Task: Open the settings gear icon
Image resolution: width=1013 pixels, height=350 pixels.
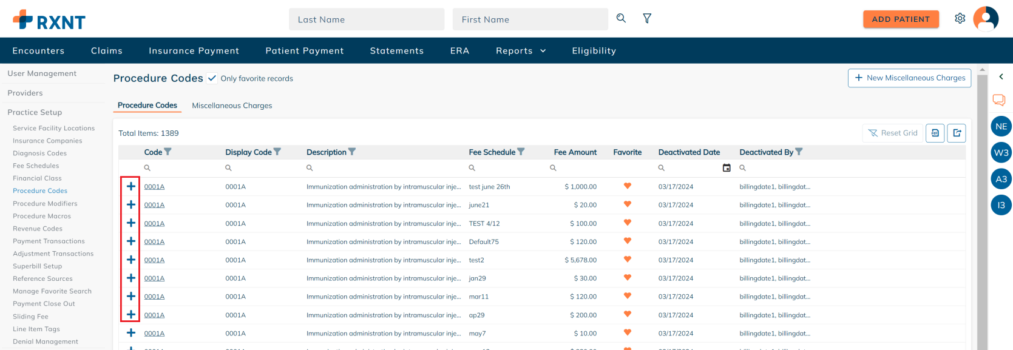Action: coord(960,18)
